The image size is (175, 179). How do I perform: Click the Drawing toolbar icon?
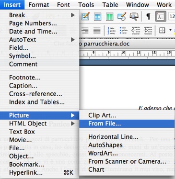(x=122, y=16)
